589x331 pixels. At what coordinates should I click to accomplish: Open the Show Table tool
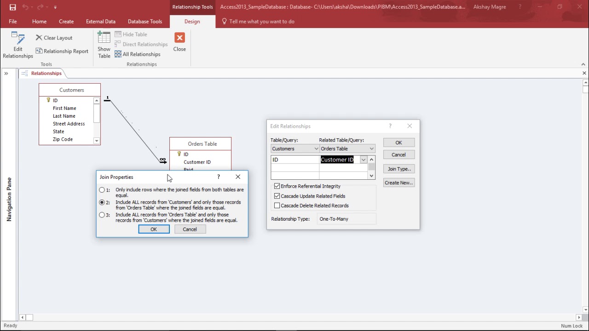[104, 45]
